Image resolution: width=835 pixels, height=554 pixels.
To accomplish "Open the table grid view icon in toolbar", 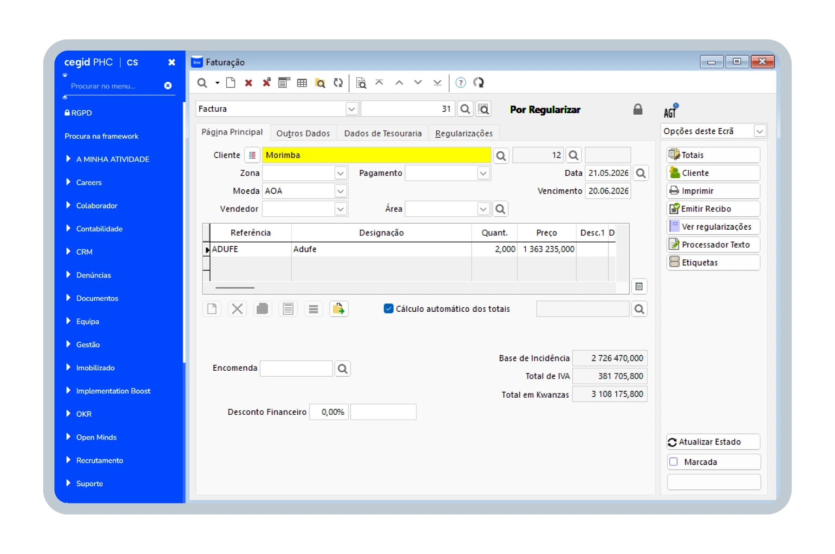I will [302, 83].
